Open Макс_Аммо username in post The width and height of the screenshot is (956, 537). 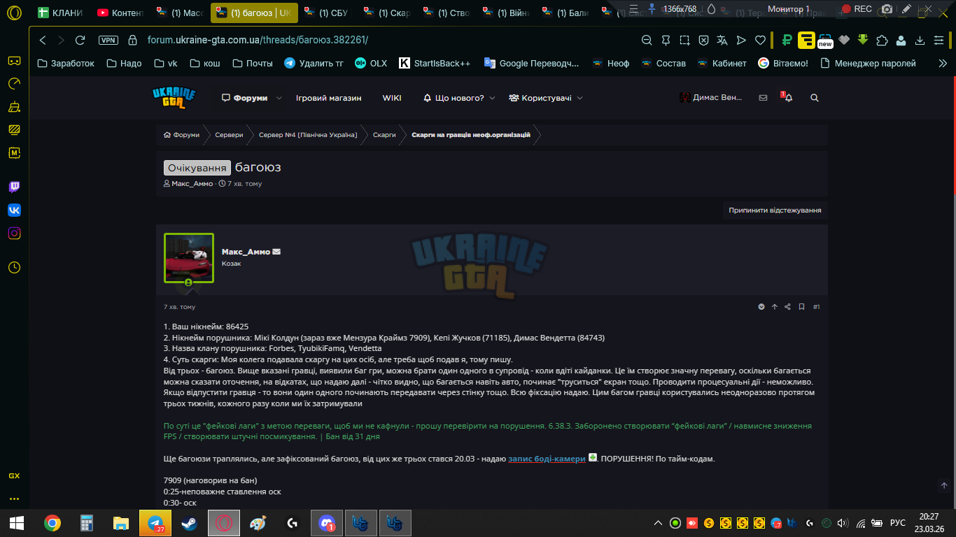[246, 252]
